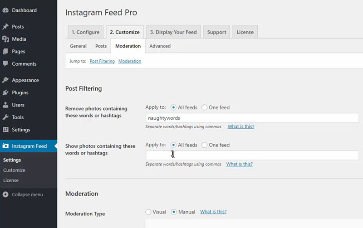Collapse the admin sidebar menu
Viewport: 363px width, 228px height.
pos(23,194)
